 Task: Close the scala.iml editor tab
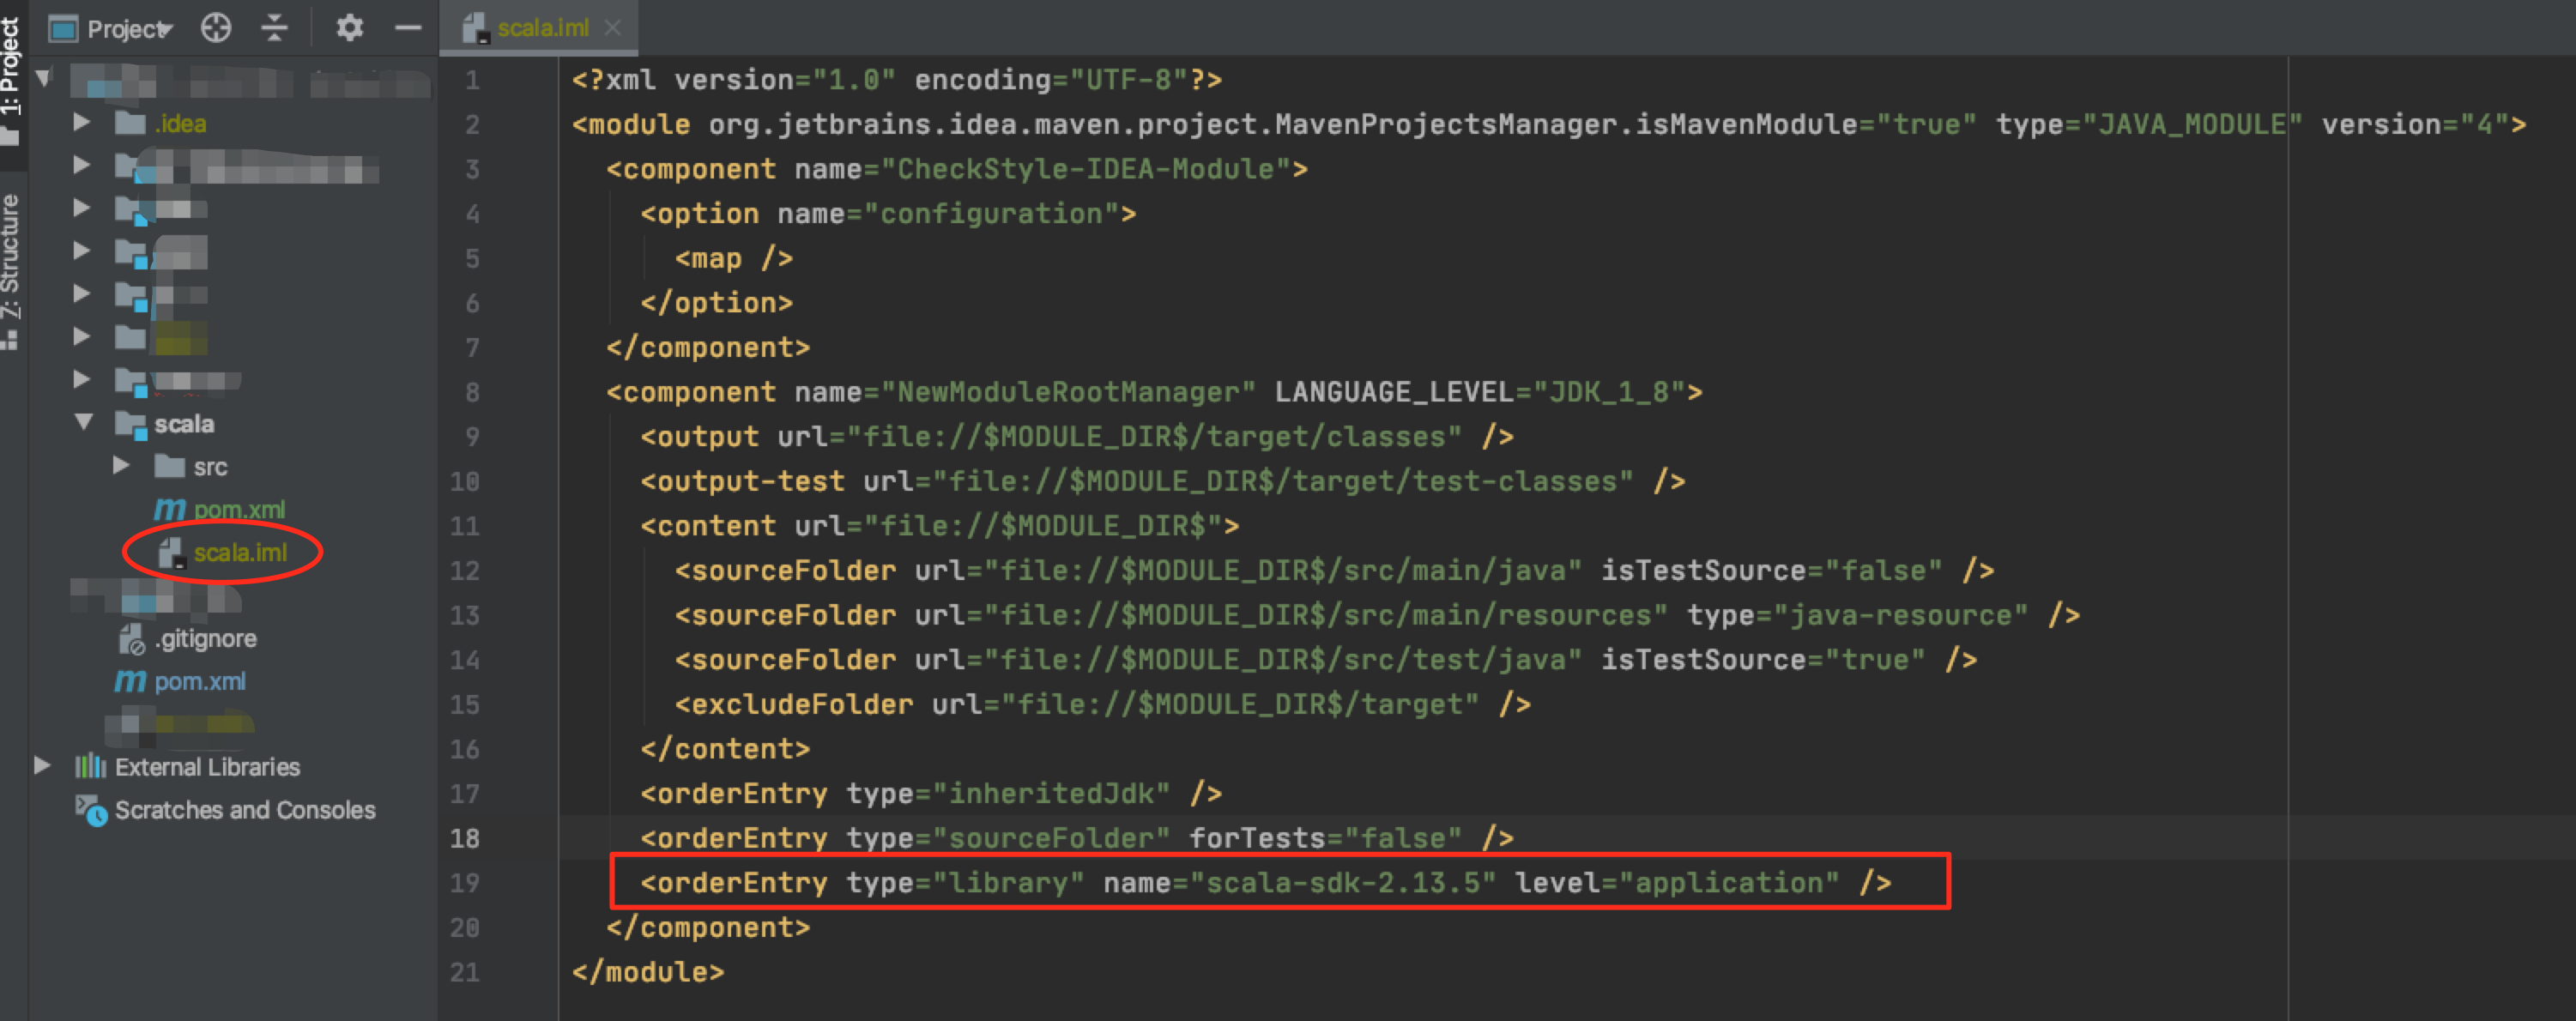pyautogui.click(x=613, y=28)
